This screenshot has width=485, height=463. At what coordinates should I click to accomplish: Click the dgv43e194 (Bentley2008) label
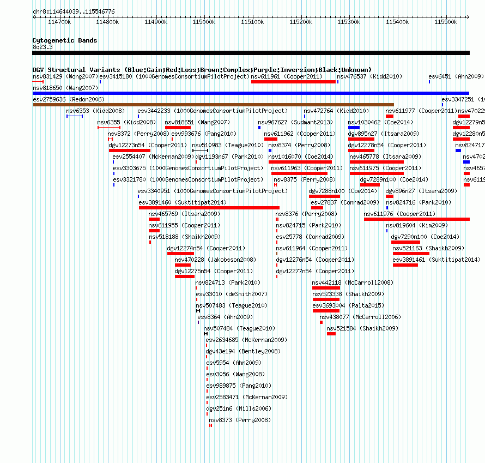coord(244,351)
